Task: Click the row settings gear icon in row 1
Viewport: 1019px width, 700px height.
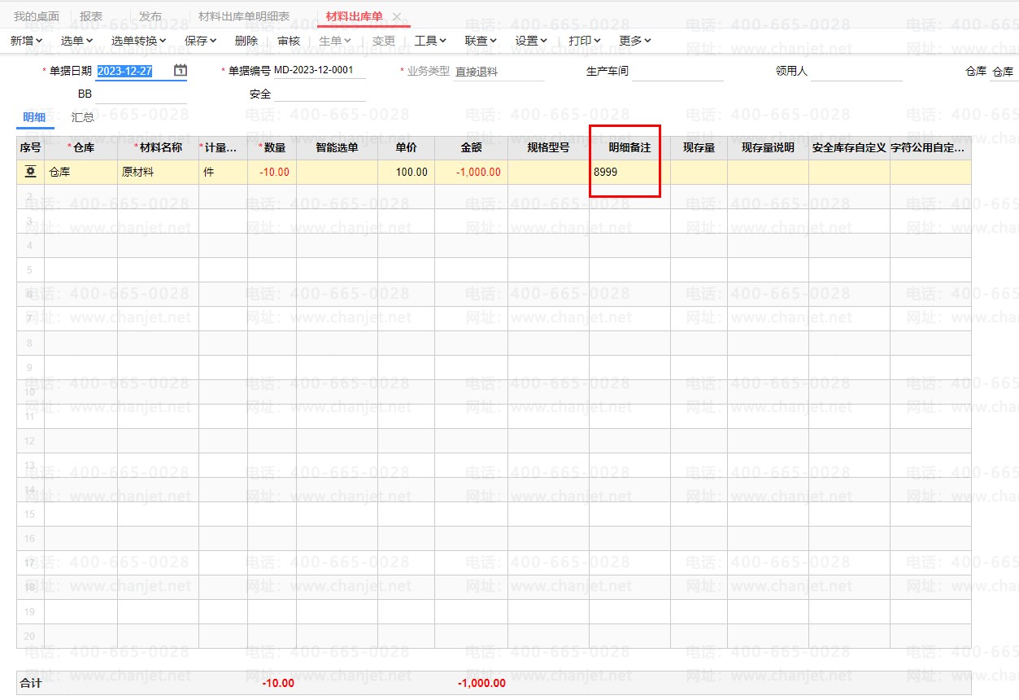Action: 31,172
